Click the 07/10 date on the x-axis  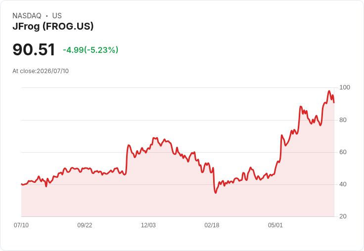point(21,225)
